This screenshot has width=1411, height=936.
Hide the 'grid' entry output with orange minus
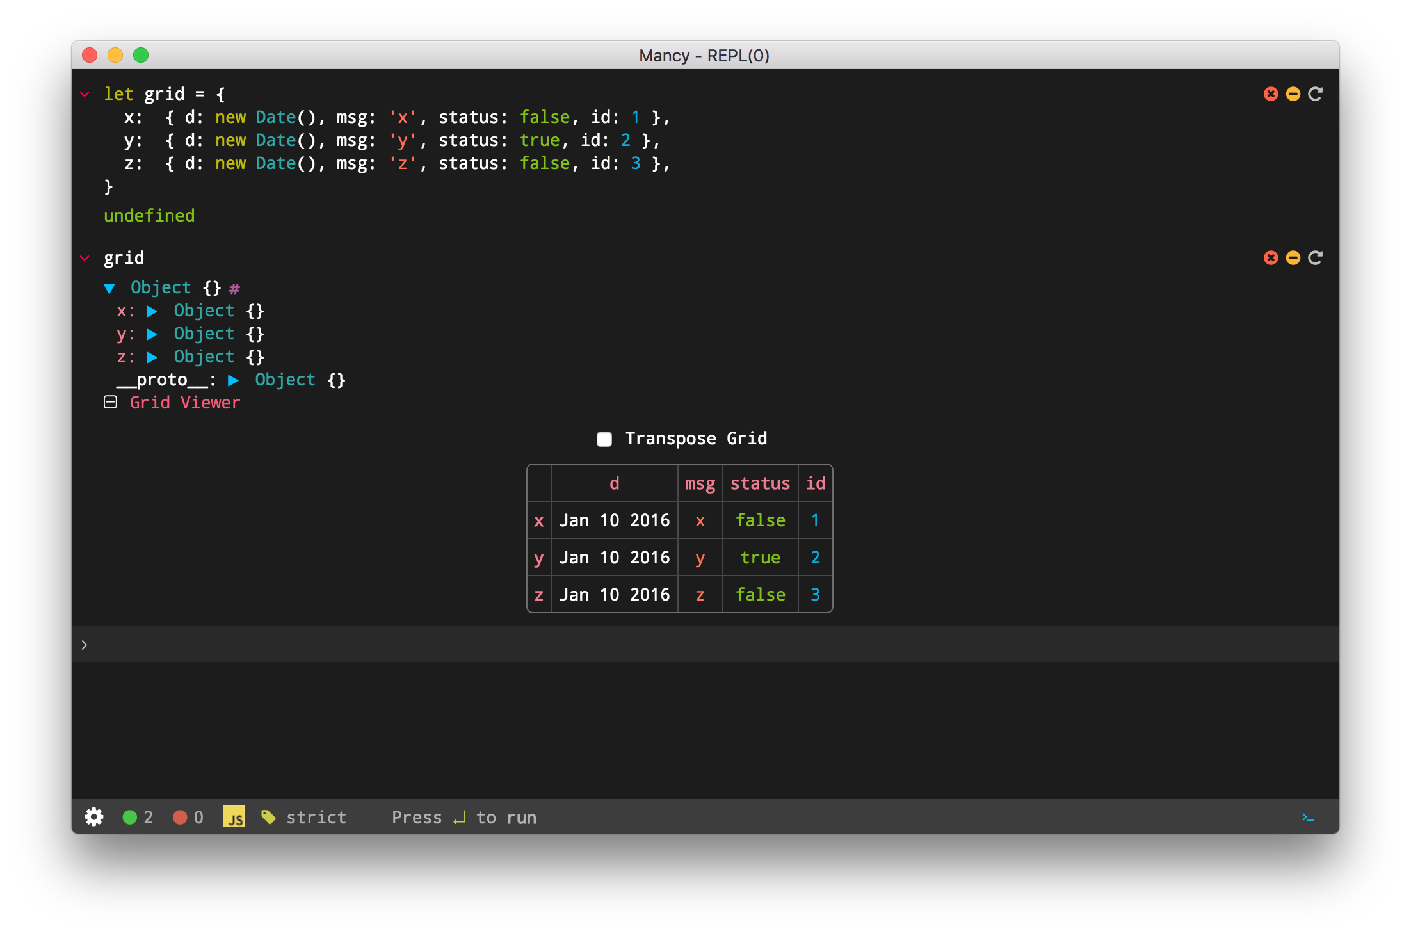(x=1293, y=258)
